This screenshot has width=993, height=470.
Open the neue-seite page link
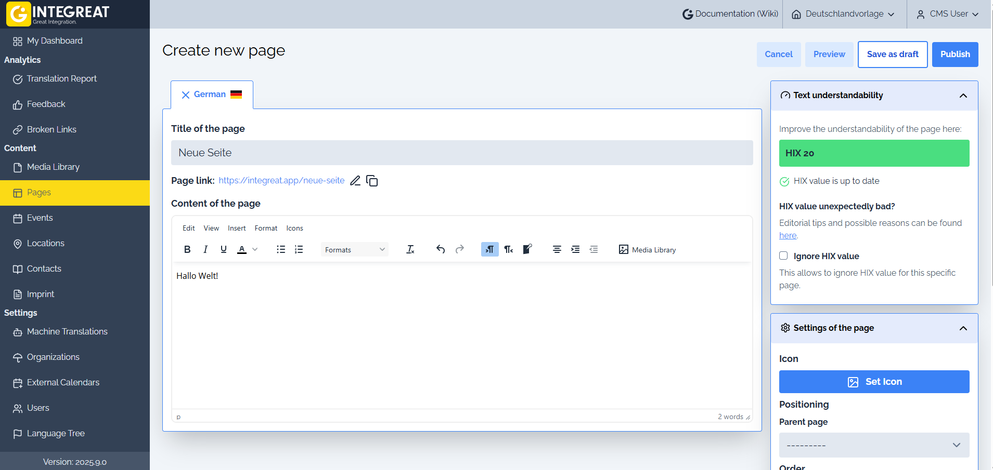(x=281, y=180)
